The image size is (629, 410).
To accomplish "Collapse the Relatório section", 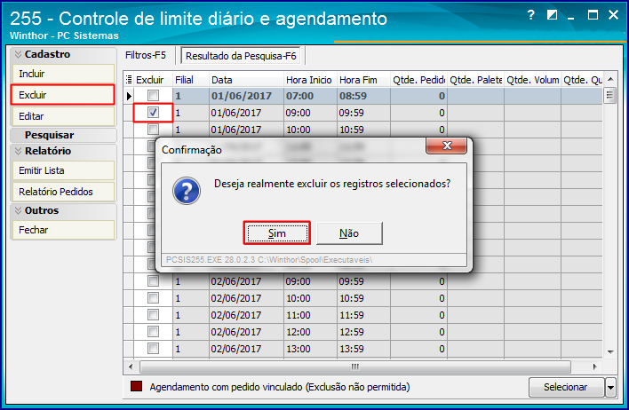I will [18, 151].
